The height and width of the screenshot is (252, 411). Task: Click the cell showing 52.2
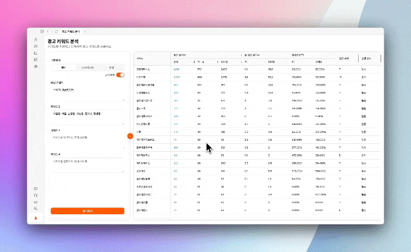pos(271,77)
